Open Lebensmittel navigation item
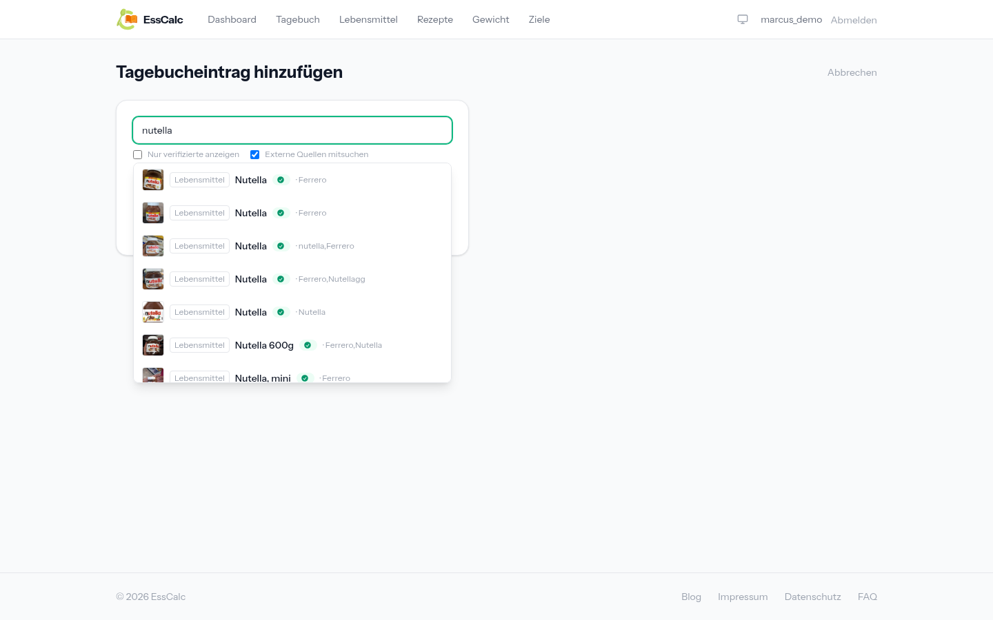 tap(368, 19)
